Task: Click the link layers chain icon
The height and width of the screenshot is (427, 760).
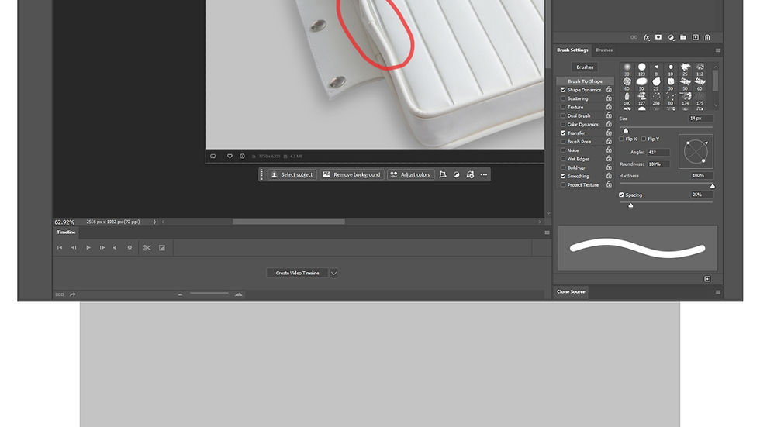Action: [x=634, y=37]
